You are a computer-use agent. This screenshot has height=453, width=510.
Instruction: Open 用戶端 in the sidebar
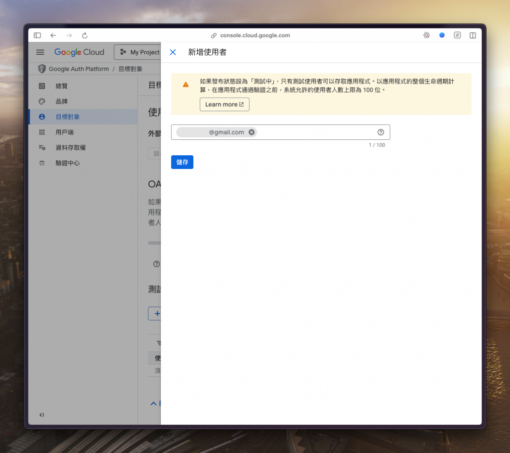[x=83, y=132]
